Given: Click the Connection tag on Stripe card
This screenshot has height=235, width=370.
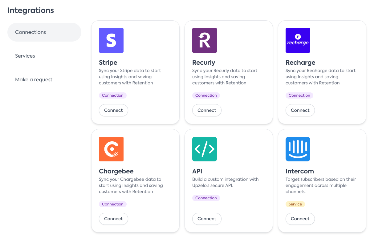Looking at the screenshot, I should click(113, 95).
